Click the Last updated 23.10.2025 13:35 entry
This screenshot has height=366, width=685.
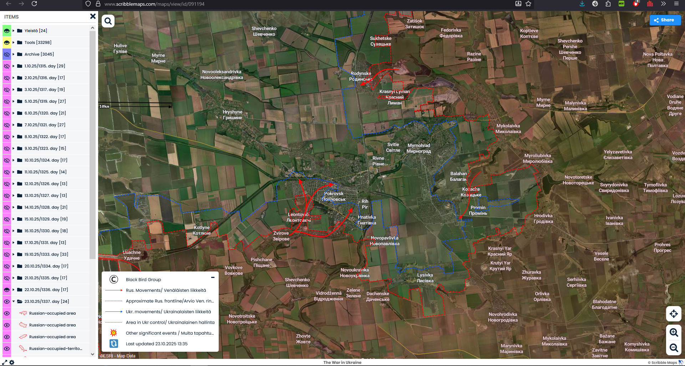[157, 344]
